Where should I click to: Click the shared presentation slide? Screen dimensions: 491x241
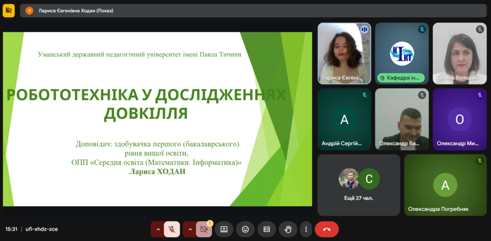coord(157,119)
